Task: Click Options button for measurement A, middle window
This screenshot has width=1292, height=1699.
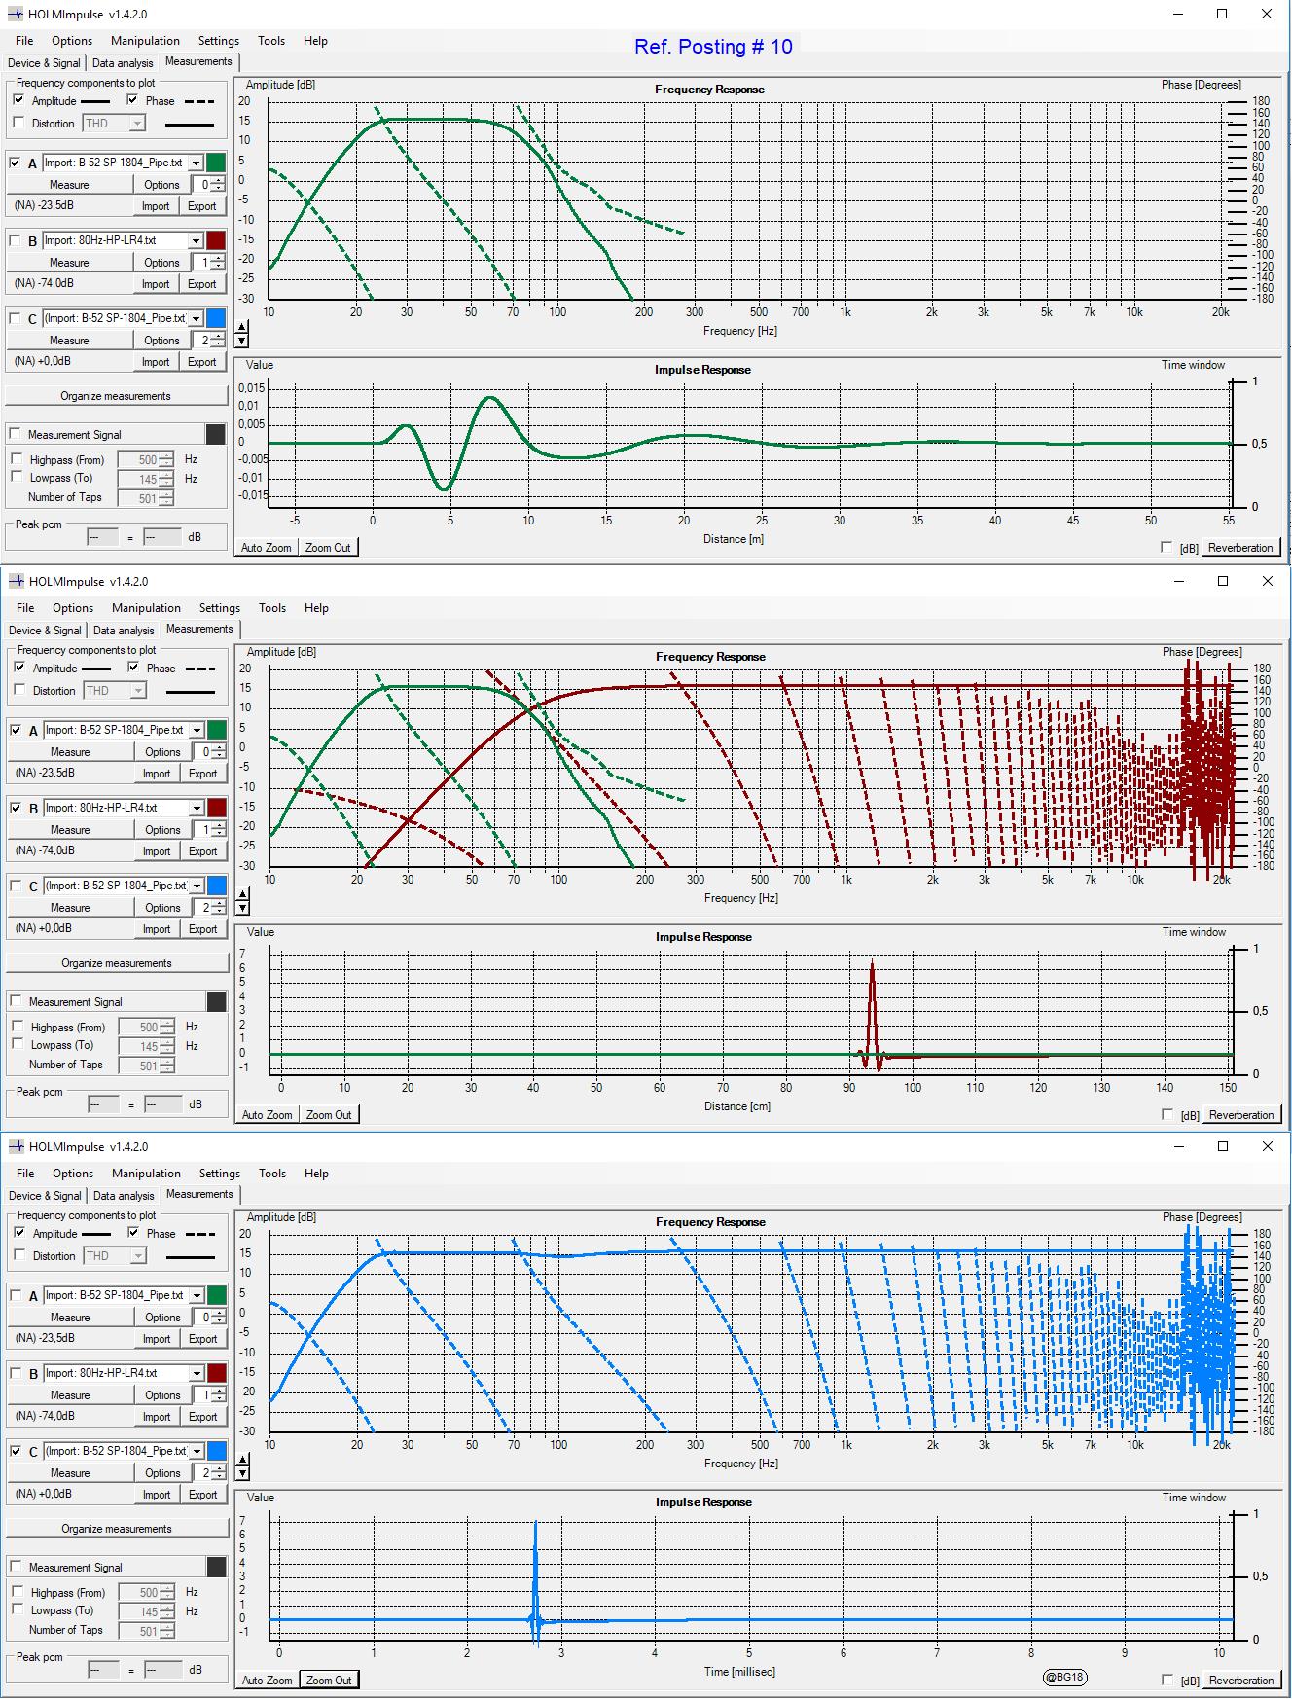Action: [162, 752]
